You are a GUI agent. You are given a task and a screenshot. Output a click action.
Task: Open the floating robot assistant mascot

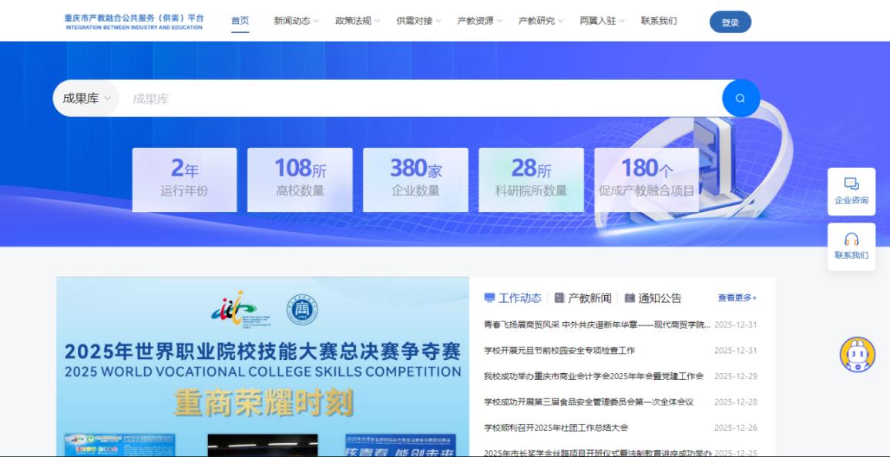point(856,353)
